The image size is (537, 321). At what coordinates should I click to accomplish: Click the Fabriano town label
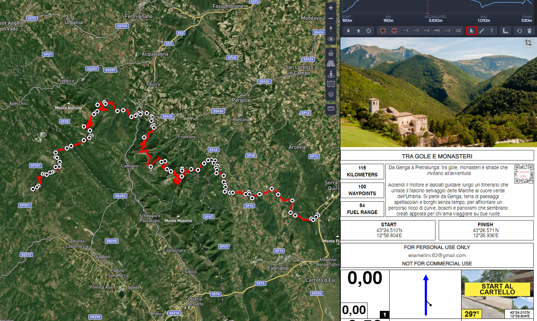click(x=278, y=268)
